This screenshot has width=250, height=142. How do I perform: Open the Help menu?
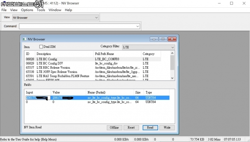coord(68,10)
